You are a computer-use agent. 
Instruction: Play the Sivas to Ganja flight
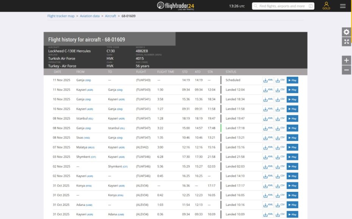[x=292, y=138]
